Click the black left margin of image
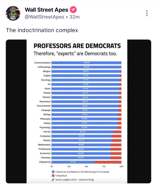Image resolution: width=157 pixels, height=188 pixels. [x=16, y=111]
